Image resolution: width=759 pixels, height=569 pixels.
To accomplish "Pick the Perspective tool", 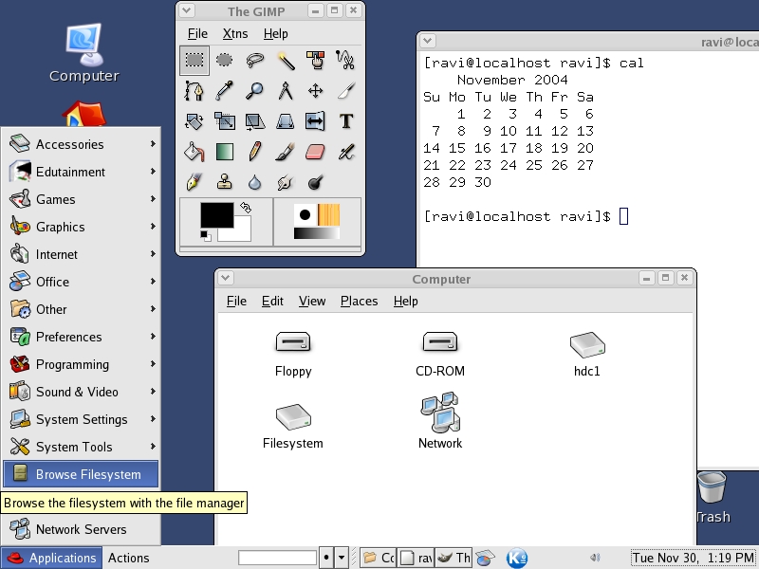I will pos(286,121).
